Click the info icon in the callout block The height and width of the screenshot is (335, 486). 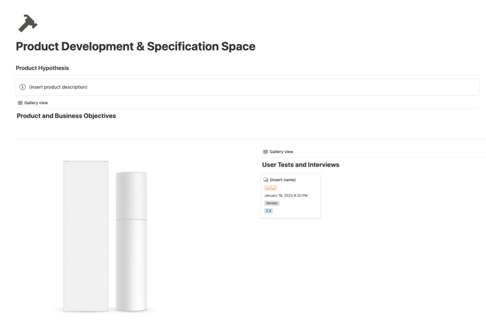tap(23, 87)
